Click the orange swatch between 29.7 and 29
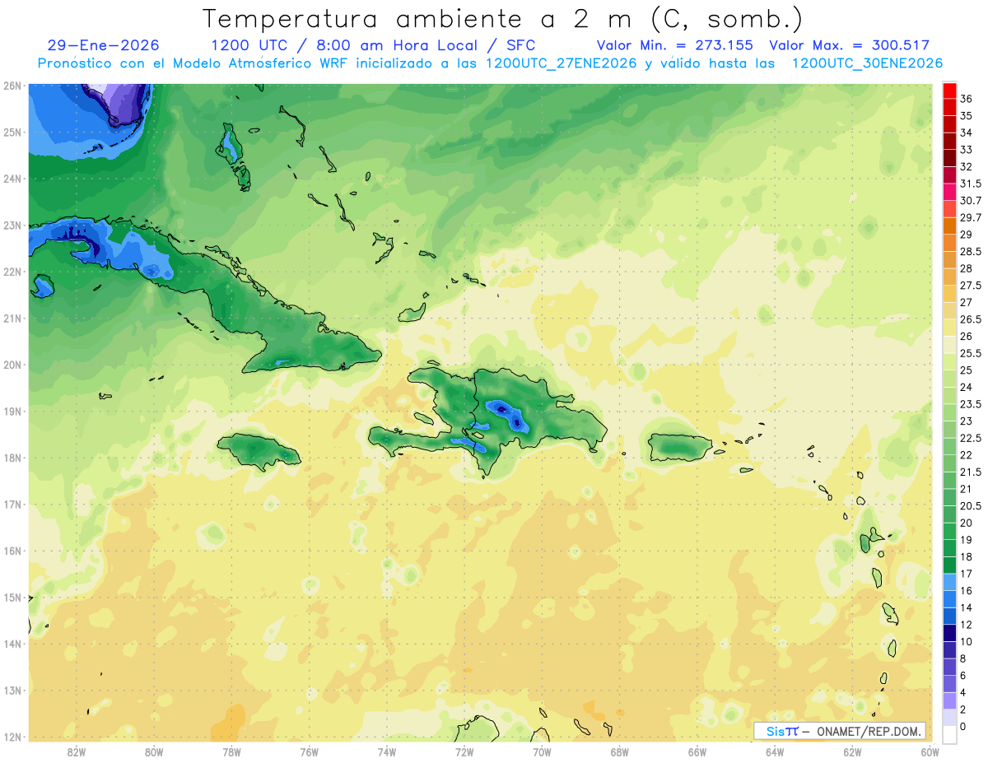Image resolution: width=988 pixels, height=763 pixels. coord(949,226)
